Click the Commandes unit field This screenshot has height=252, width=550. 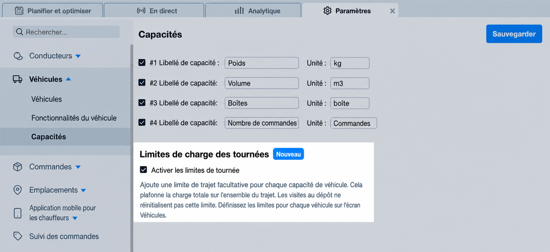coord(354,123)
